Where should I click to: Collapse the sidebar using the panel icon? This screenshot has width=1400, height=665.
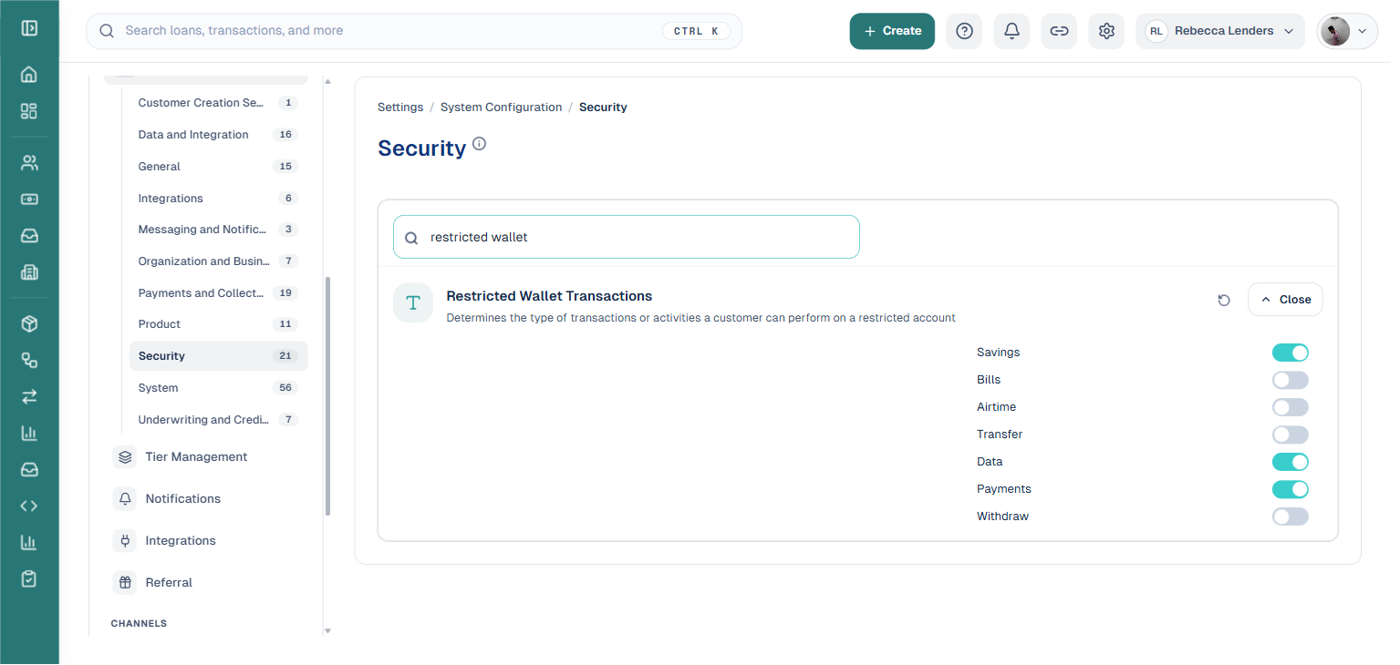(x=29, y=27)
